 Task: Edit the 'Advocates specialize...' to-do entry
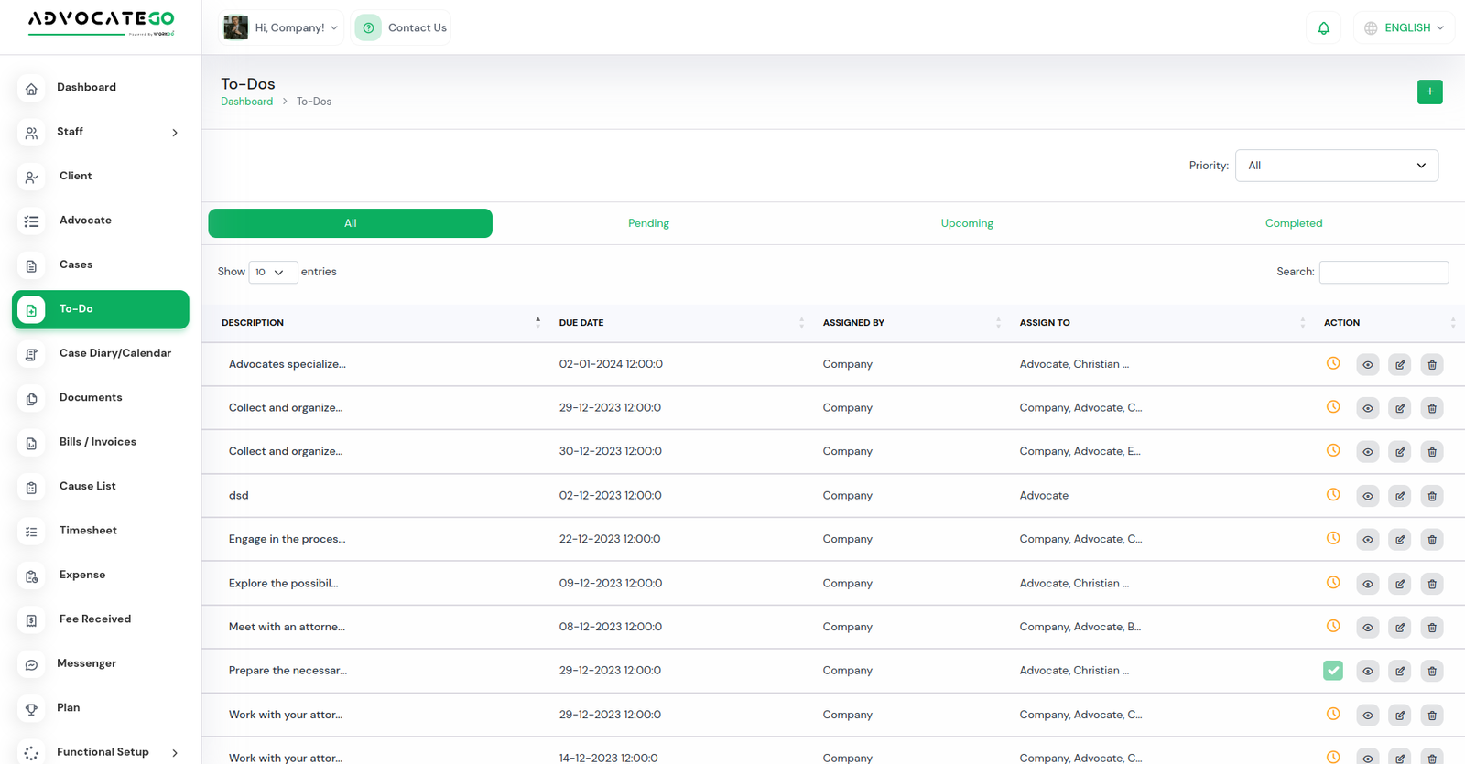pos(1400,365)
